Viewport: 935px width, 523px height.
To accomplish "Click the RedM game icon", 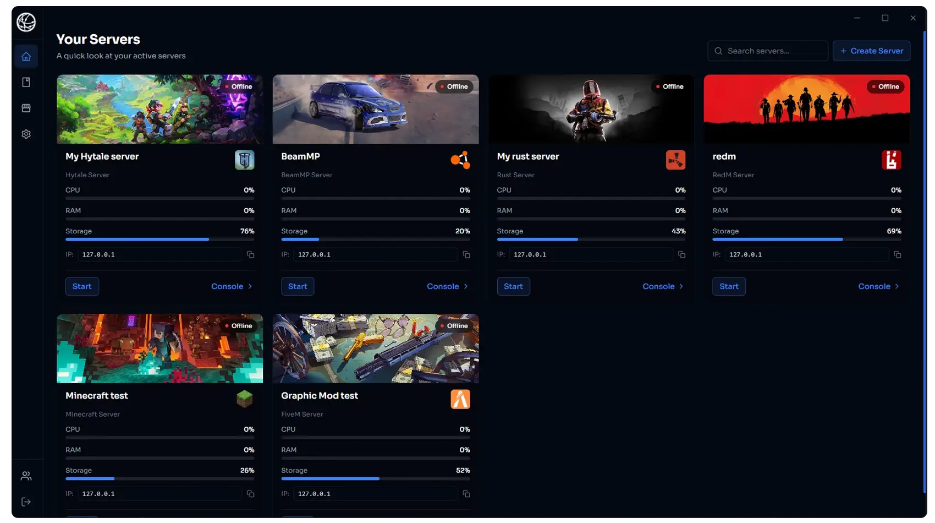I will 892,160.
